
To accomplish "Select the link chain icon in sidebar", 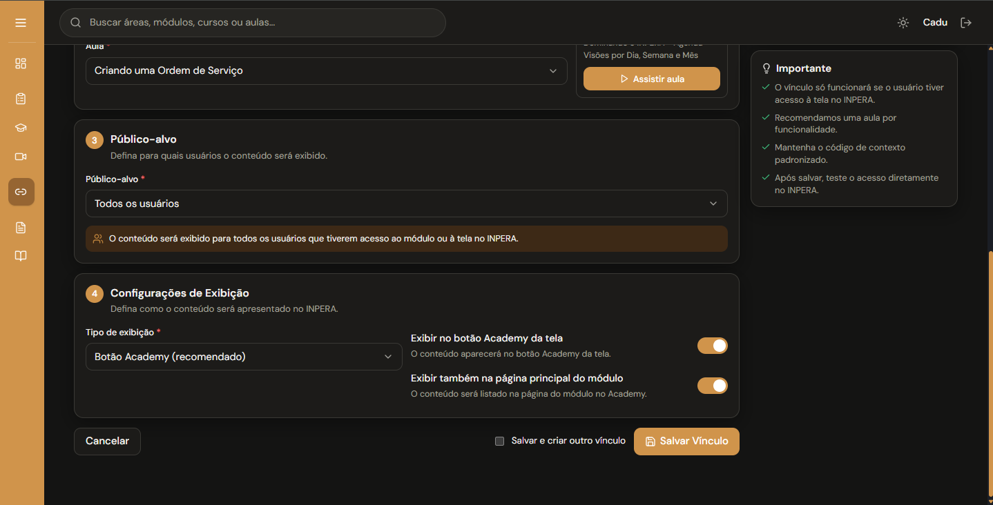I will (x=21, y=192).
